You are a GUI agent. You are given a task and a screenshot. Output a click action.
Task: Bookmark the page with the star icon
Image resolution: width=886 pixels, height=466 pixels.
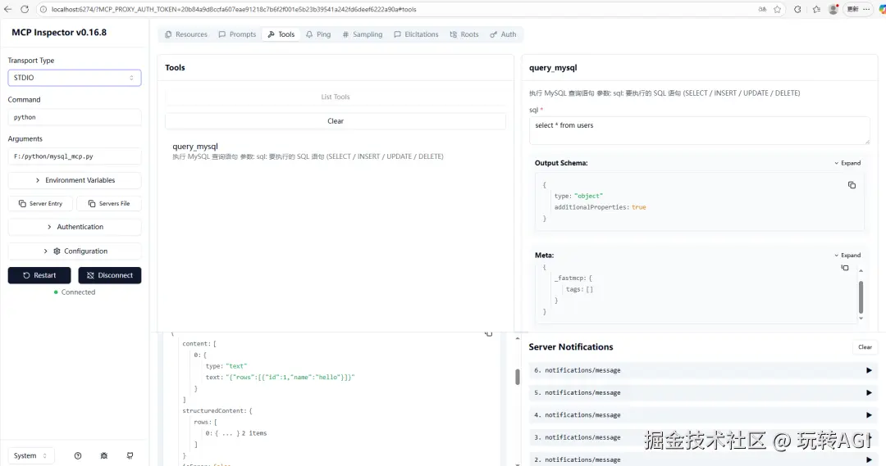[x=778, y=9]
